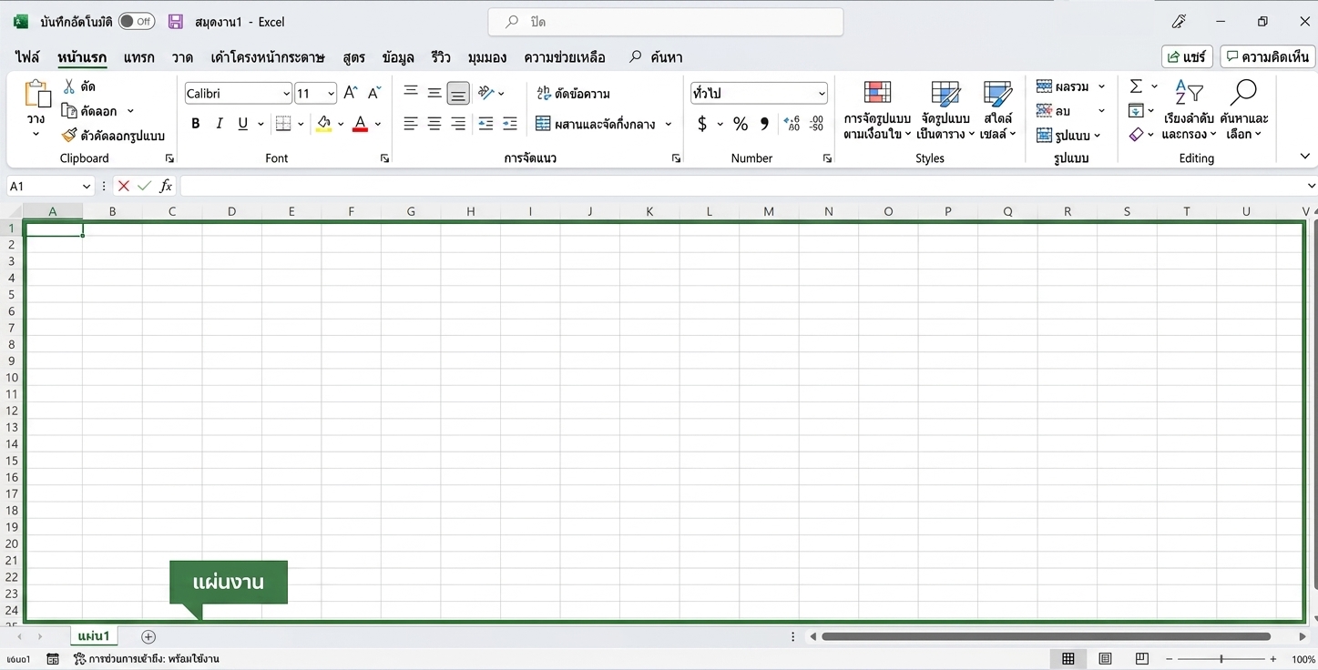Apply Percent Style number format
Image resolution: width=1318 pixels, height=670 pixels.
(741, 124)
